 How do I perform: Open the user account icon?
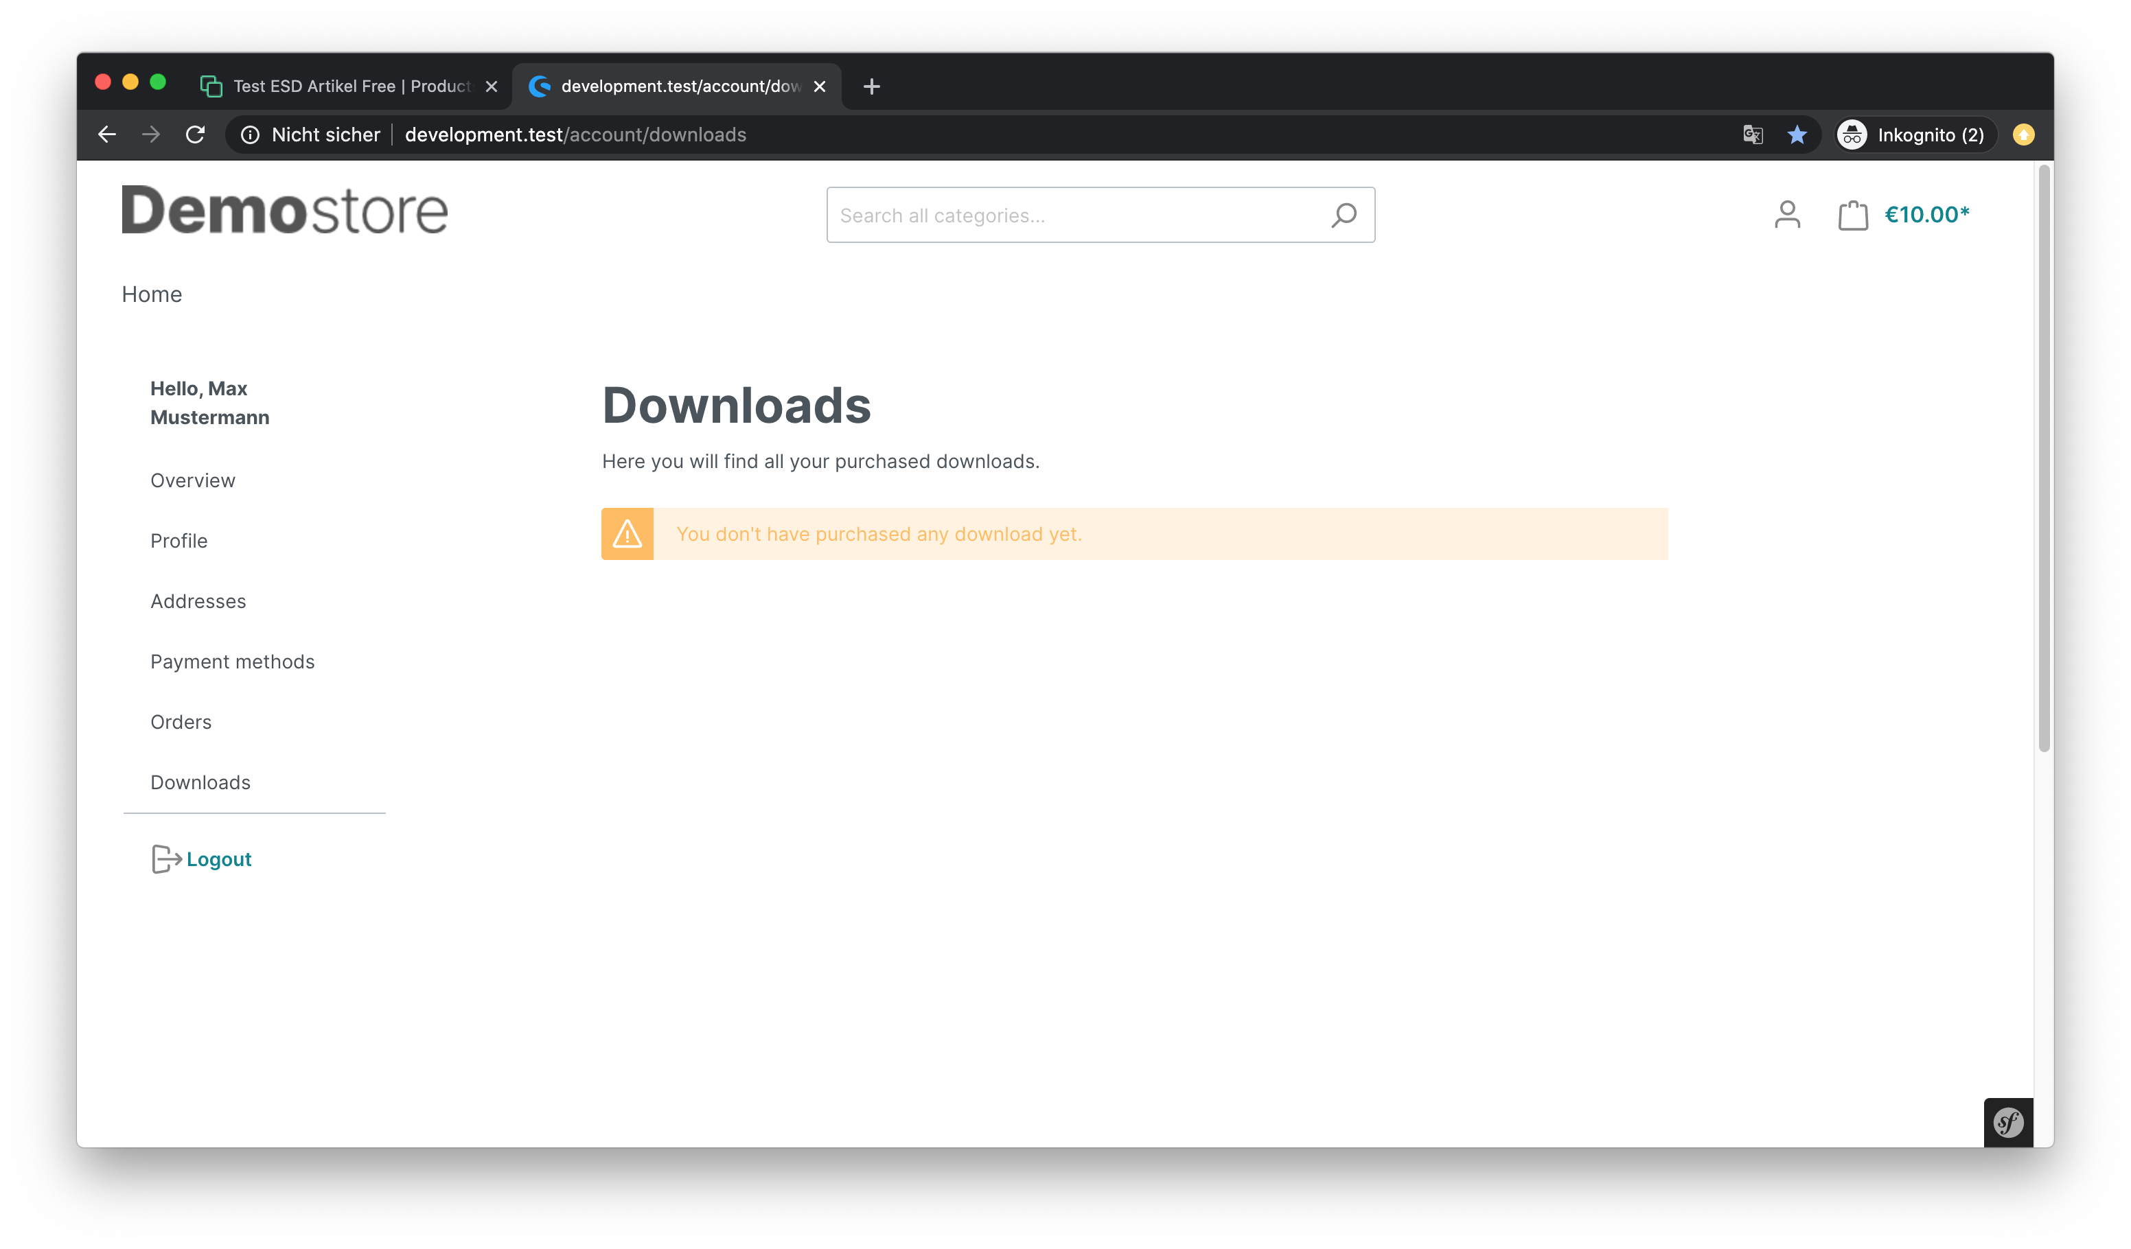[x=1787, y=215]
